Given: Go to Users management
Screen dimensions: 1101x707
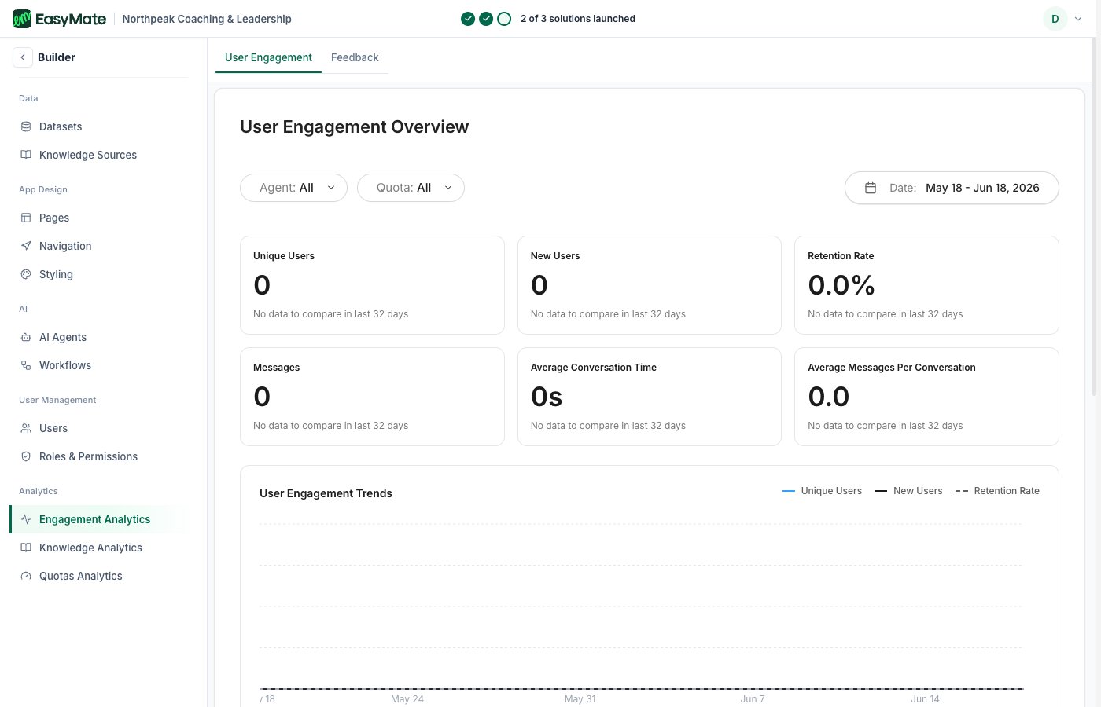Looking at the screenshot, I should [x=99, y=428].
